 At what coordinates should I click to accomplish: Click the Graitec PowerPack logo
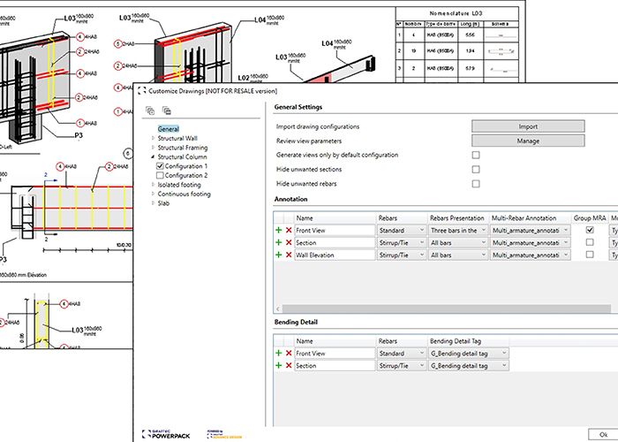point(166,435)
